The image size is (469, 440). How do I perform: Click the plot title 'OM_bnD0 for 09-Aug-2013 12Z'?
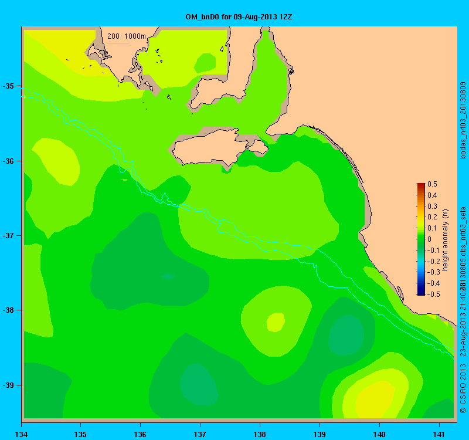point(239,17)
